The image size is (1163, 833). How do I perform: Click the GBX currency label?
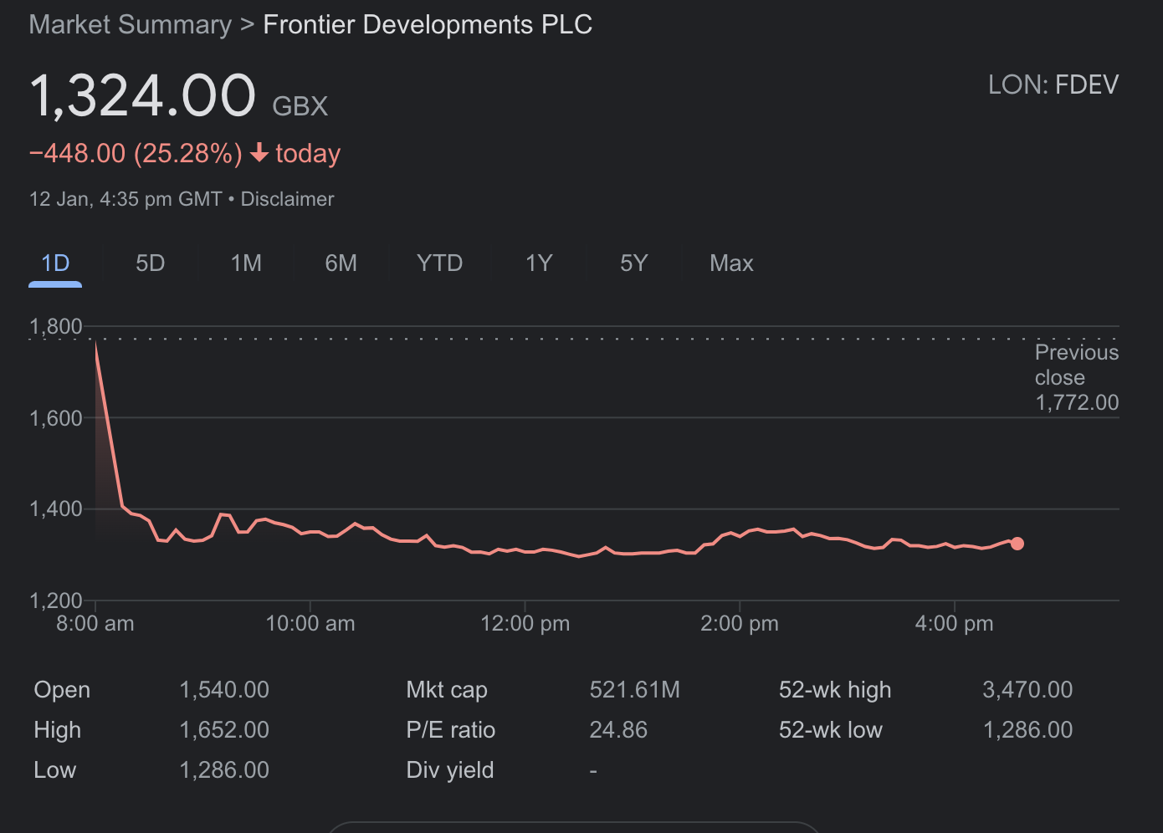click(x=300, y=106)
